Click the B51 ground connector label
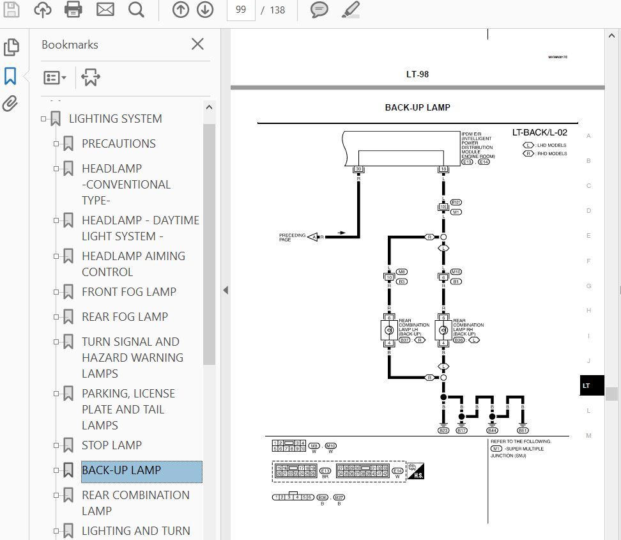 (x=523, y=431)
